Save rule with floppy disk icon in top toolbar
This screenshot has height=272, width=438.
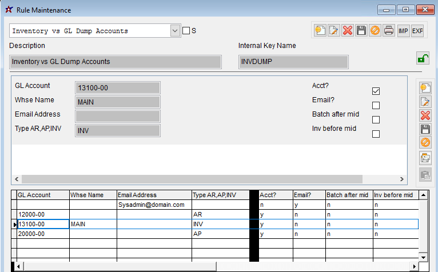361,30
